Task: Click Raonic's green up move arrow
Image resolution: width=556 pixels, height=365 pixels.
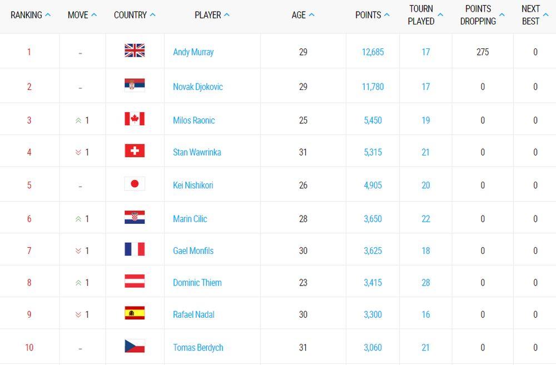Action: tap(78, 121)
